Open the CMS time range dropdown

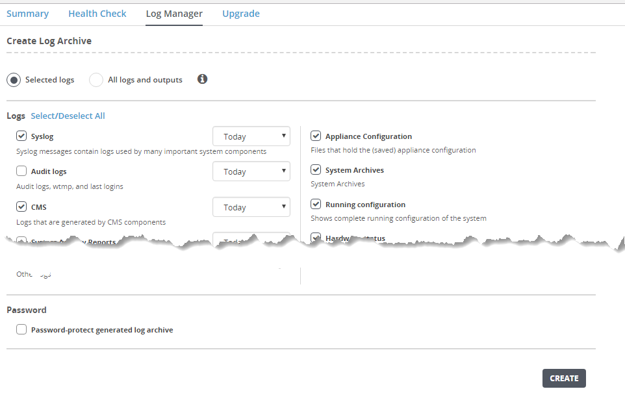coord(251,207)
